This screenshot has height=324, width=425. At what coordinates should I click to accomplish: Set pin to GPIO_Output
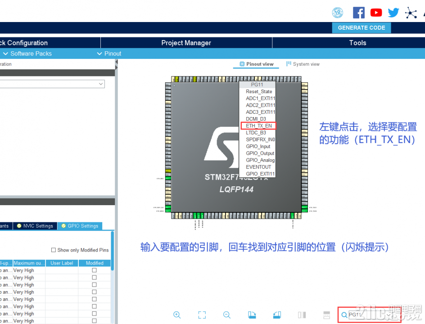point(257,153)
